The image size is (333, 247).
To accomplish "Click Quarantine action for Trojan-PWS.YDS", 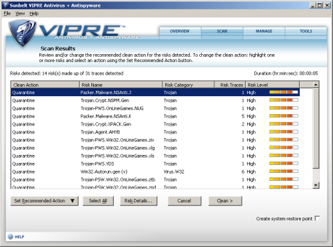I will click(x=23, y=164).
